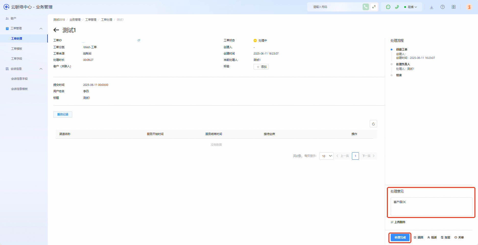478x245 pixels.
Task: Click the 接待坐席 column header
Action: pyautogui.click(x=269, y=134)
